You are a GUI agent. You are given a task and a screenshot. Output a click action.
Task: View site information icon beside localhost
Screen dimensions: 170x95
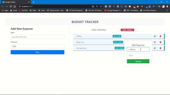click(x=20, y=6)
